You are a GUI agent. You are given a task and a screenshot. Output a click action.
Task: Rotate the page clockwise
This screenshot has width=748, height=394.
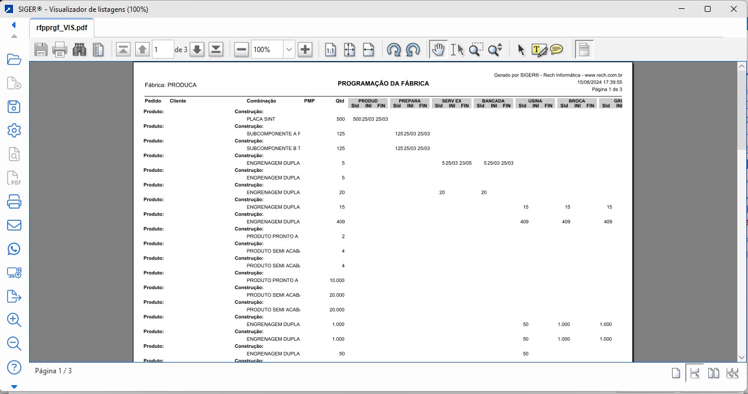413,50
